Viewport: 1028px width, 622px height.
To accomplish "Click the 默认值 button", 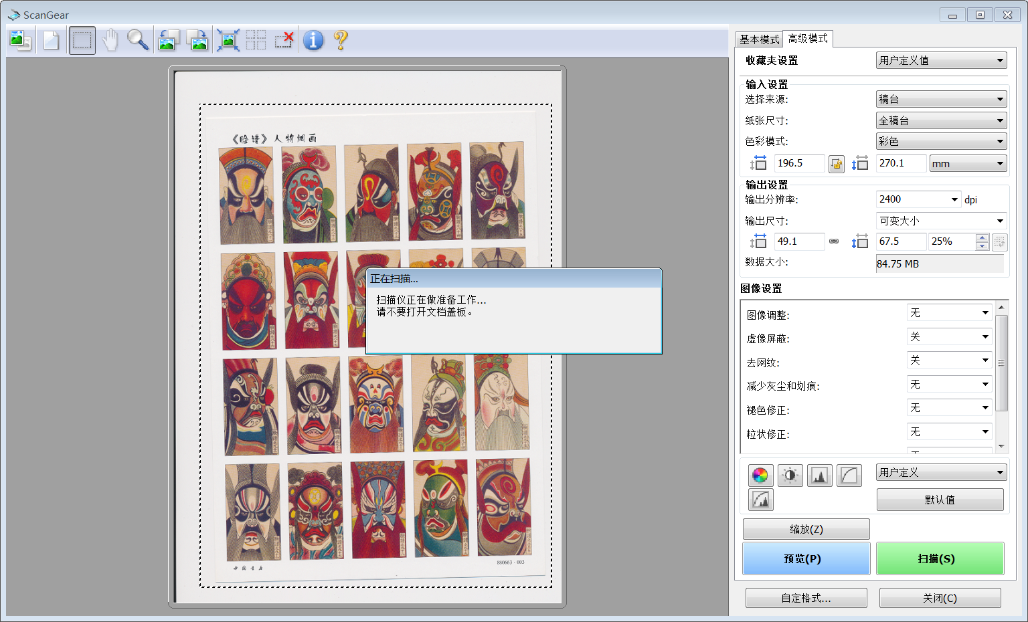I will pyautogui.click(x=940, y=500).
